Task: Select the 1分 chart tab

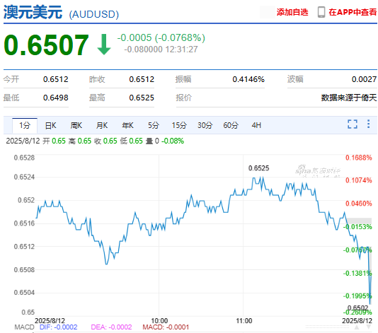Action: tap(25, 125)
